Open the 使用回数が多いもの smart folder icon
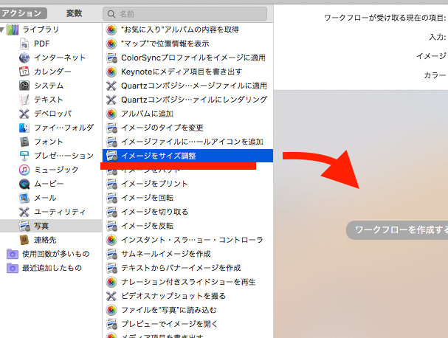This screenshot has height=338, width=448. pyautogui.click(x=13, y=254)
